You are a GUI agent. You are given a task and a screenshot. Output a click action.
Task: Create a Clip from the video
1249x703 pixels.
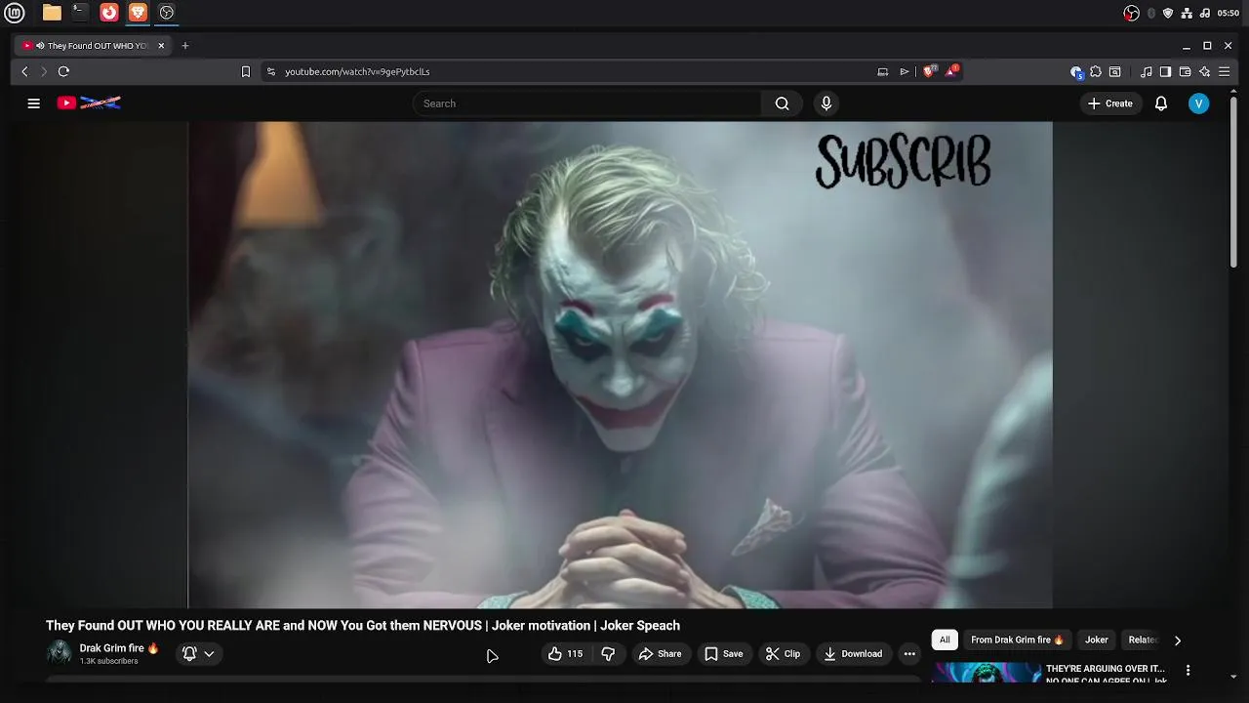[x=783, y=654]
